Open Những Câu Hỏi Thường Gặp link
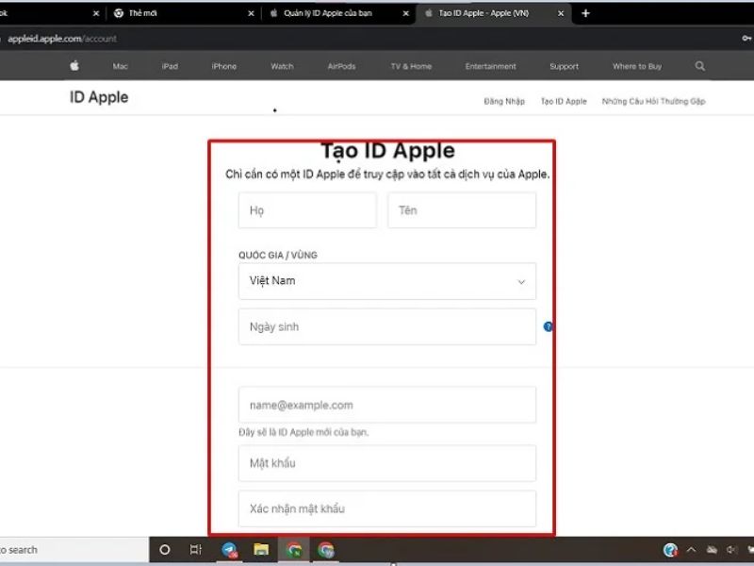 pyautogui.click(x=653, y=101)
